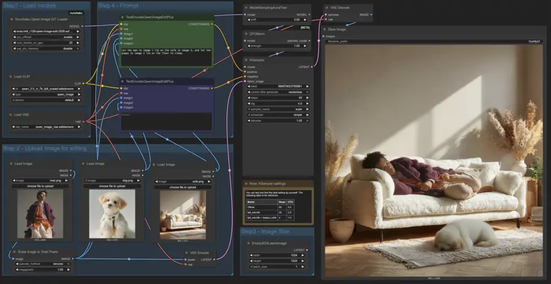Open the scheduler simple selector

coord(279,115)
